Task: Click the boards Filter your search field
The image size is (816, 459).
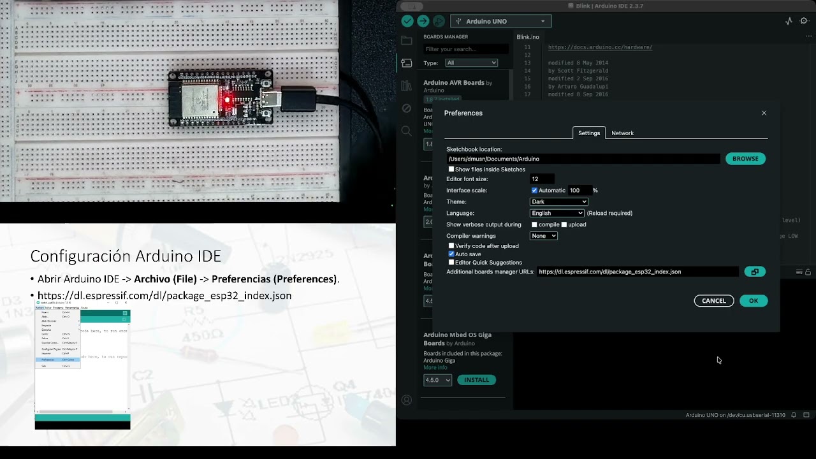Action: 466,49
